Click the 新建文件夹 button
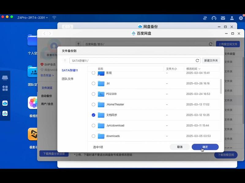Screen dimensions: 245x183 211,60
